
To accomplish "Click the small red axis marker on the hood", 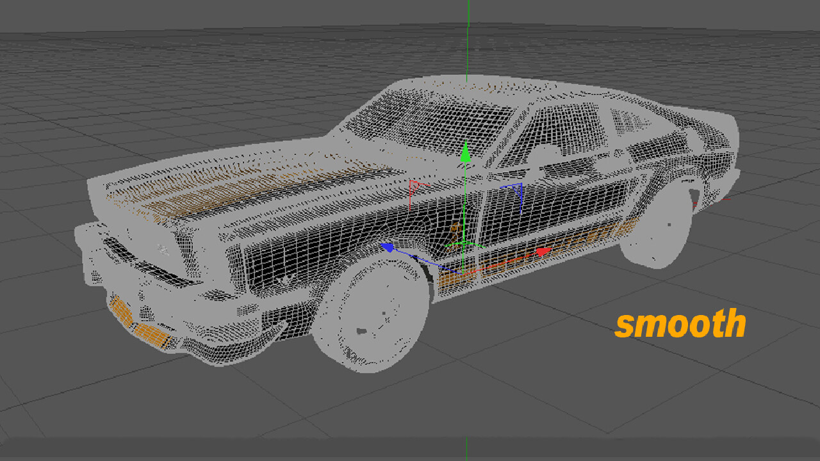I will click(413, 186).
